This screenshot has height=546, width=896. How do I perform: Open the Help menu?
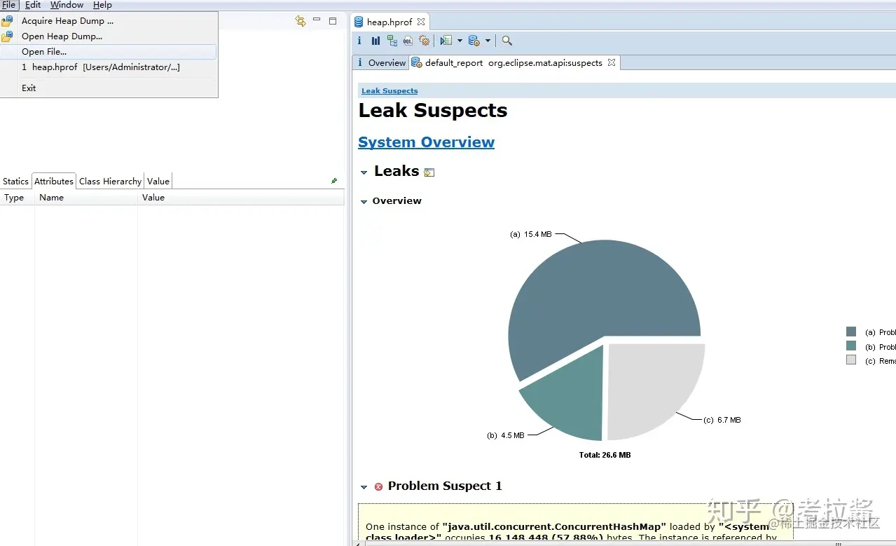tap(102, 5)
